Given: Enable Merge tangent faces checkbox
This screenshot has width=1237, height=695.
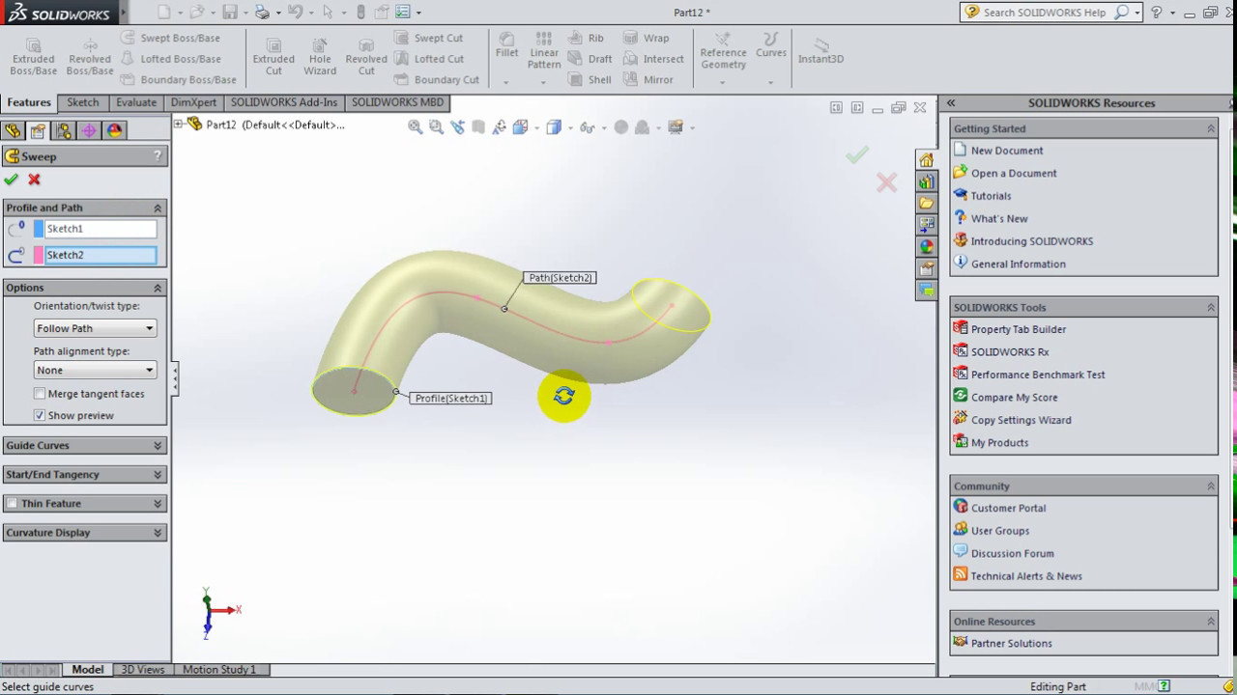Looking at the screenshot, I should (40, 394).
